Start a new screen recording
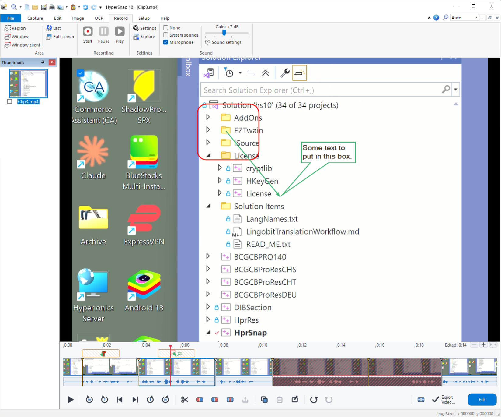501x417 pixels. [x=88, y=35]
